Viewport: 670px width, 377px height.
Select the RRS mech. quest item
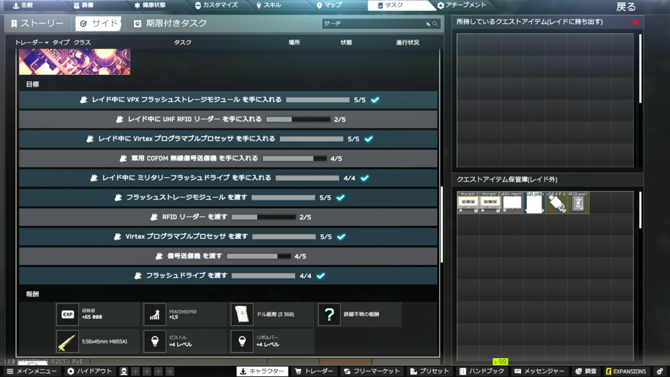click(512, 203)
